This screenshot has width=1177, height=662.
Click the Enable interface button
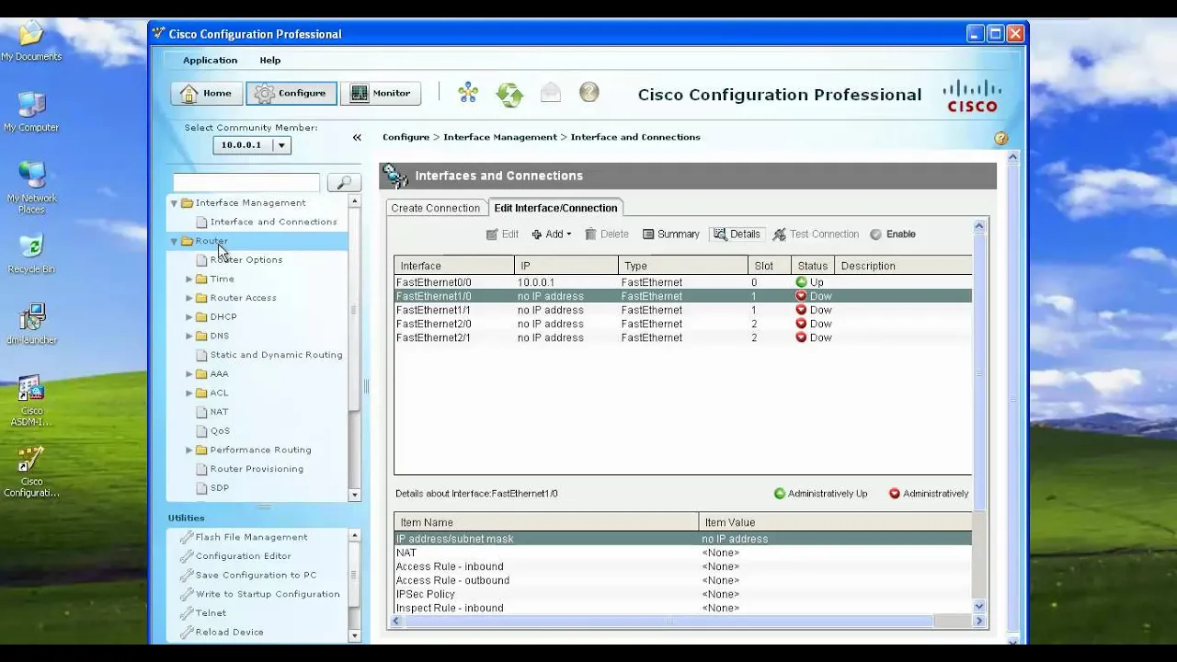click(x=893, y=234)
